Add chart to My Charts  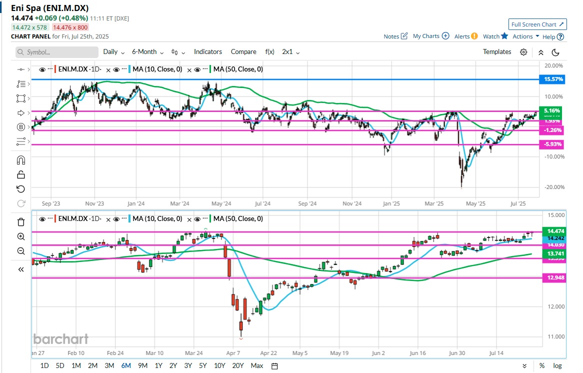point(431,36)
